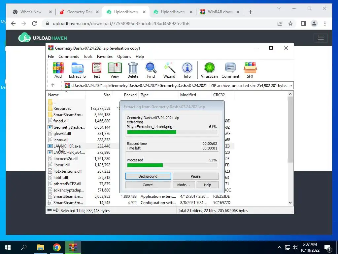The image size is (338, 254).
Task: Show hidden system tray icons
Action: pyautogui.click(x=279, y=247)
